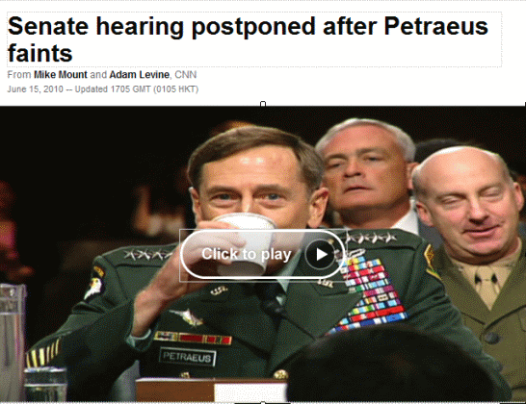Click the play triangle icon on video
526x404 pixels.
(x=323, y=254)
